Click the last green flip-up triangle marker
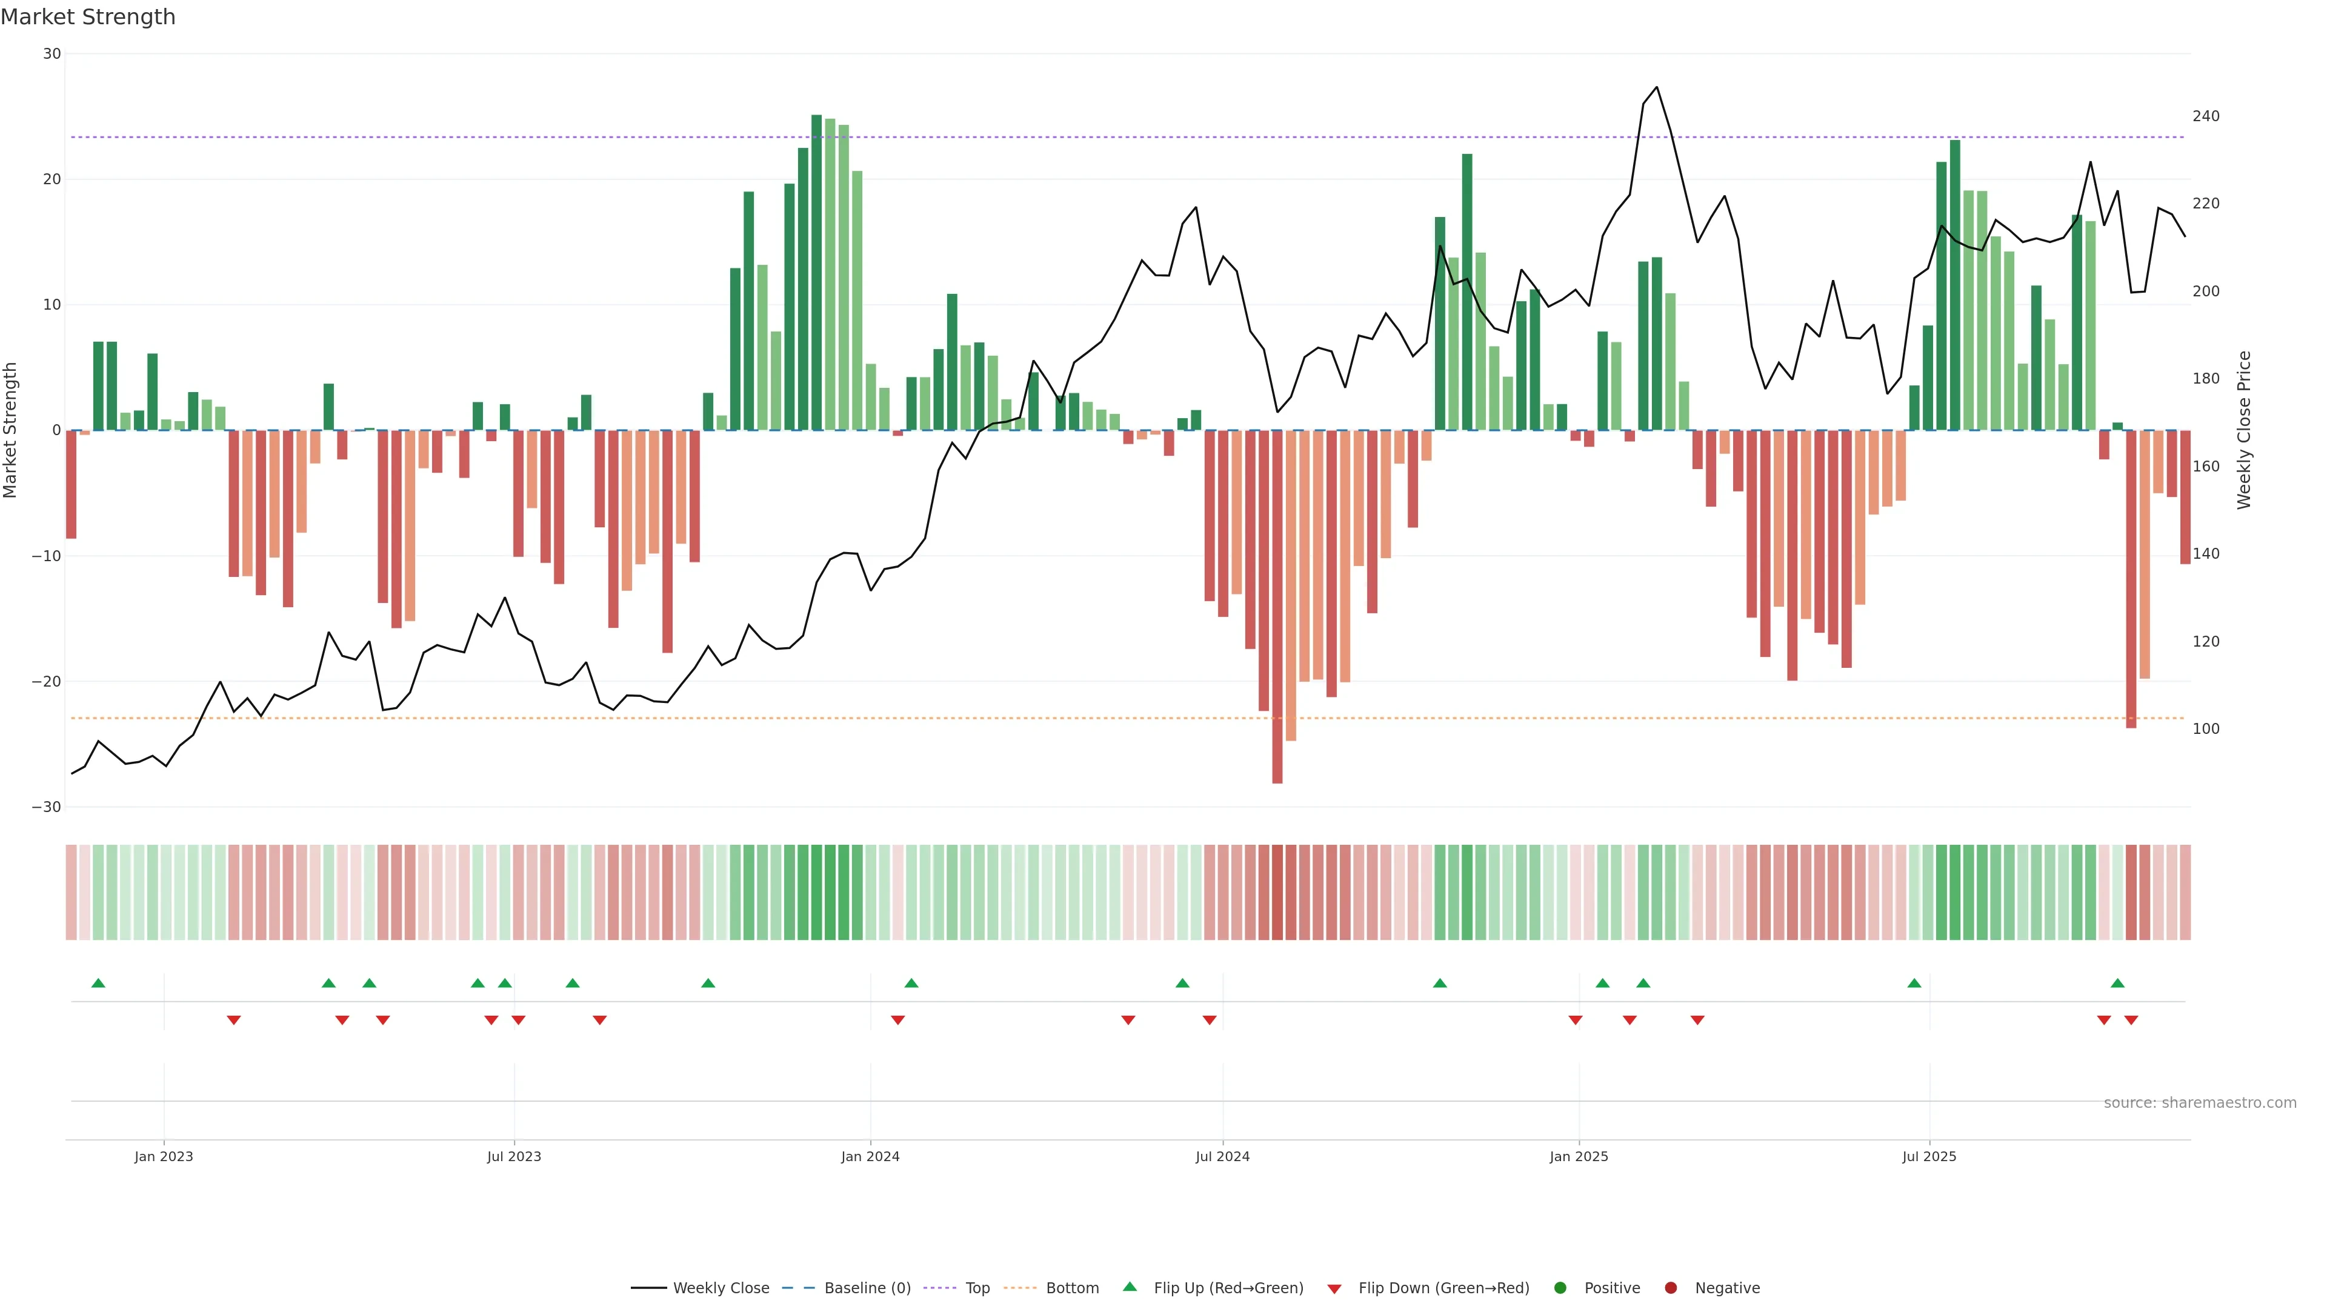Image resolution: width=2327 pixels, height=1309 pixels. pos(2117,983)
